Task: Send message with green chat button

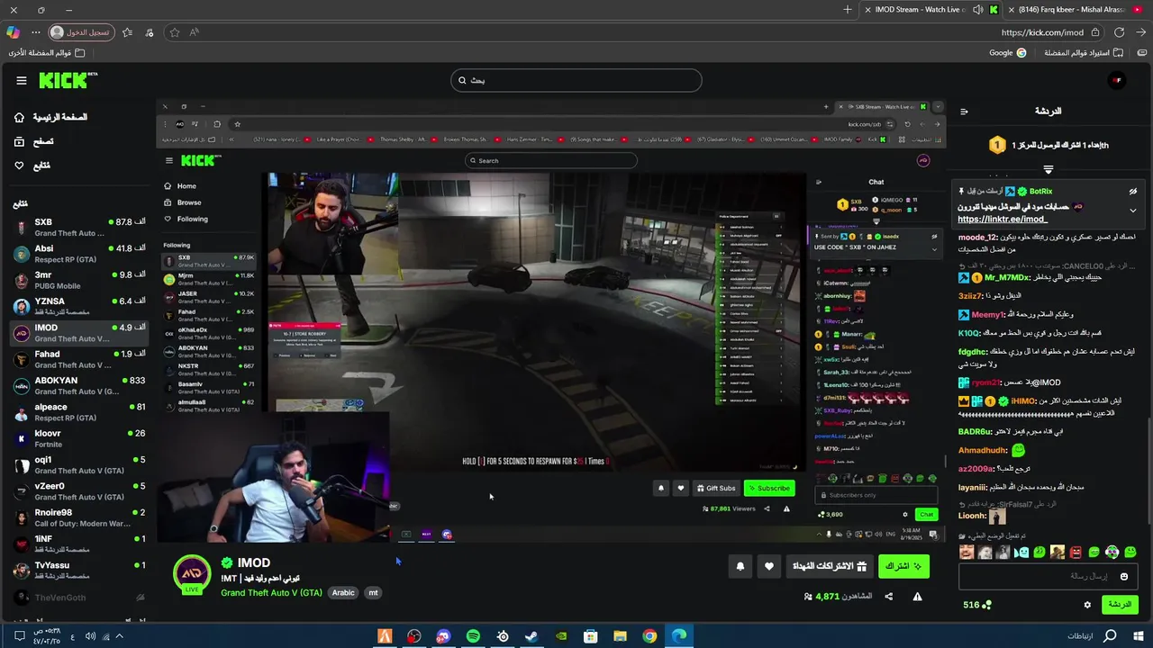Action: (x=1120, y=605)
